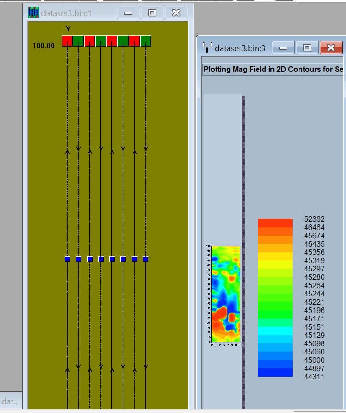Click the "Plotting Mag Field in 2D Contours" header

pyautogui.click(x=273, y=69)
